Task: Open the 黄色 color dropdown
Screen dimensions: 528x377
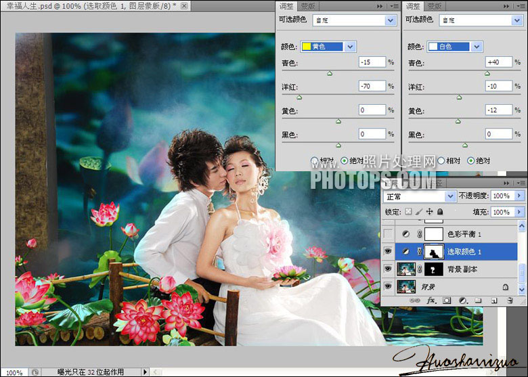Action: [x=350, y=47]
